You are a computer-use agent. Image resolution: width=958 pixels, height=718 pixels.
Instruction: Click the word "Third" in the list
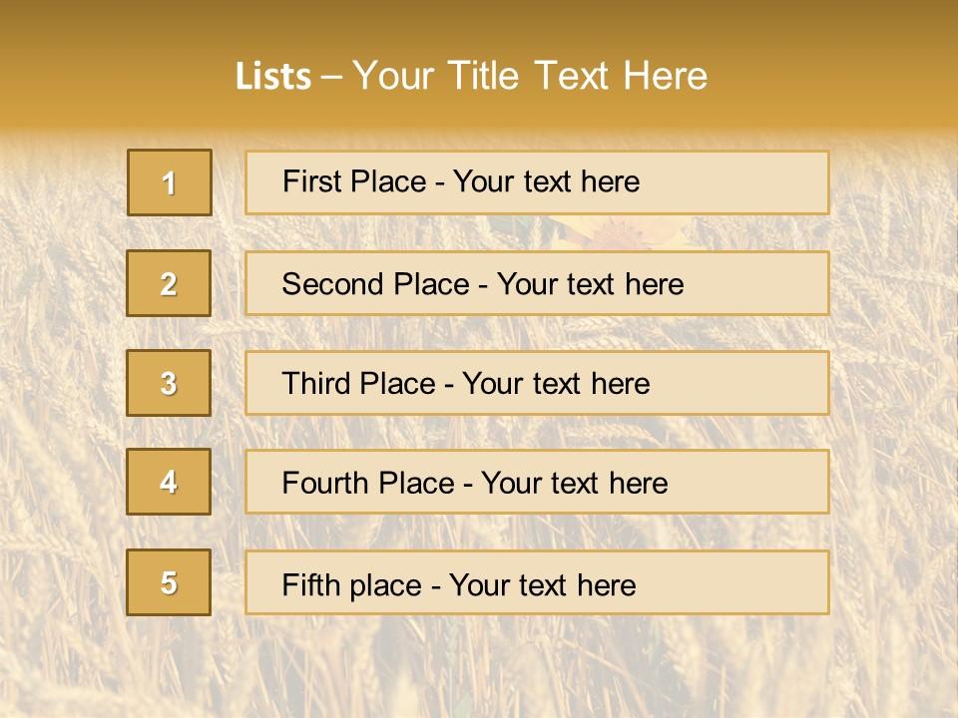314,384
